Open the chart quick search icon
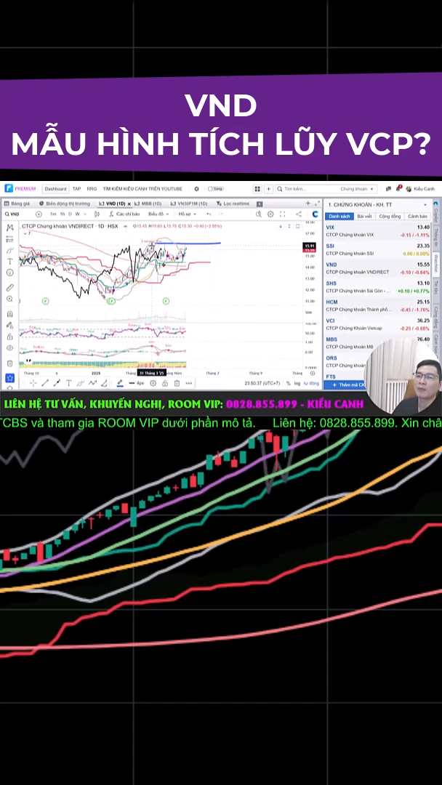The height and width of the screenshot is (785, 442). pyautogui.click(x=258, y=214)
